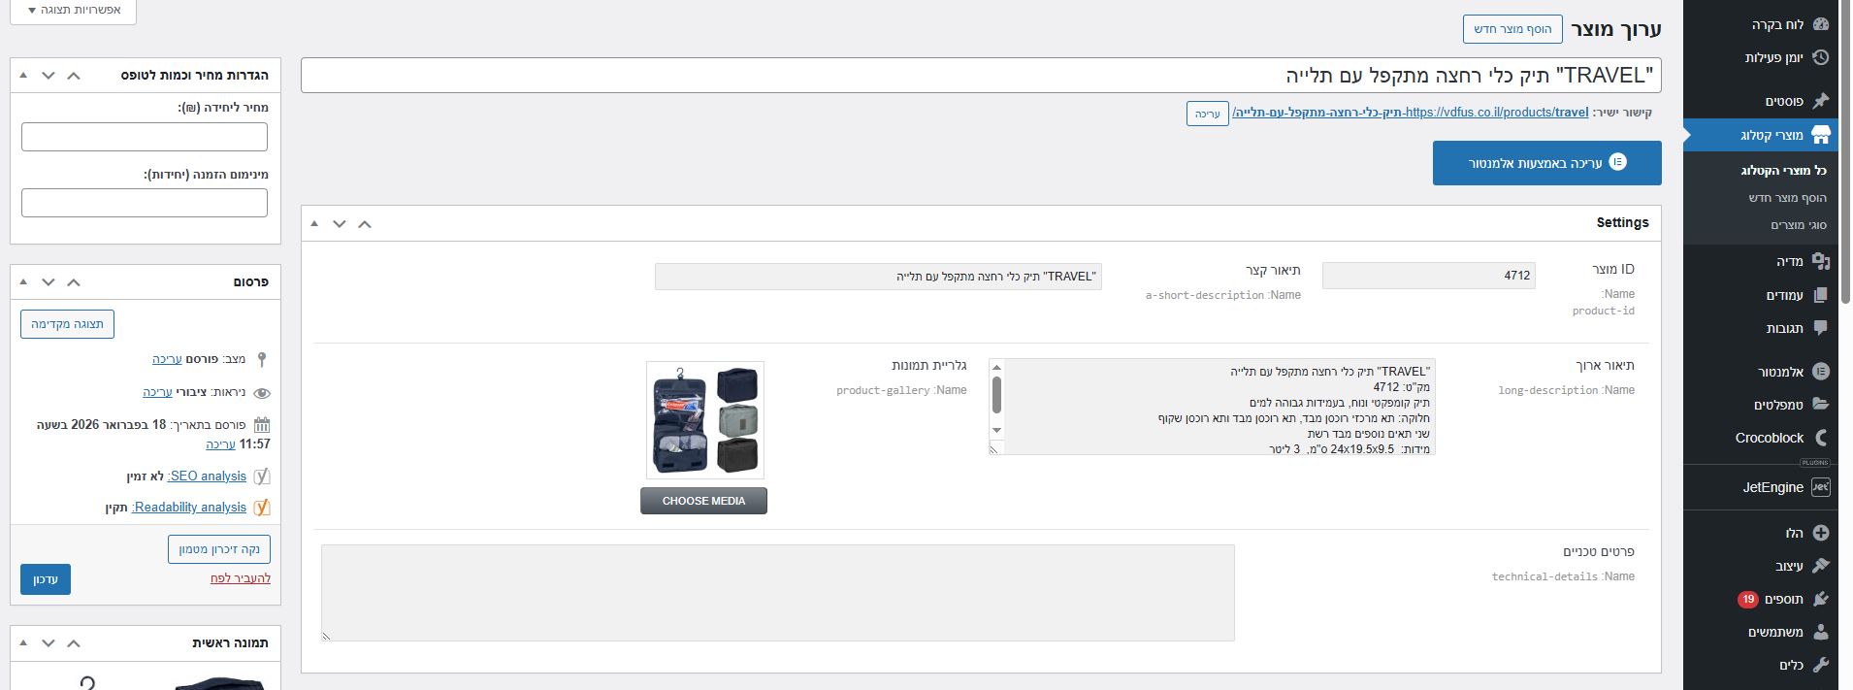Move the pricing settings panel down
Screen dimensions: 1853x690
[49, 75]
